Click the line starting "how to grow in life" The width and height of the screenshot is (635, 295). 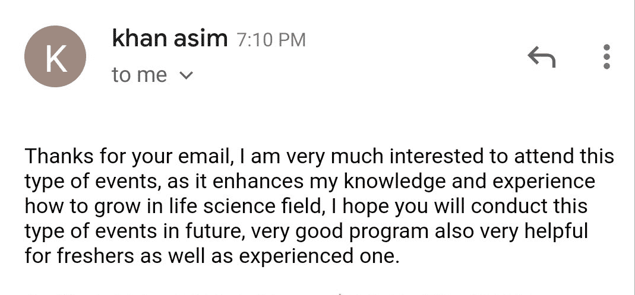point(305,207)
